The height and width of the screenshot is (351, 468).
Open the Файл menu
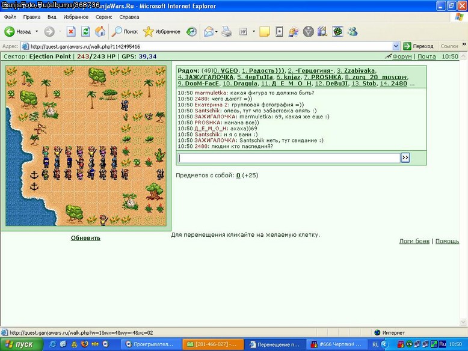[x=10, y=17]
